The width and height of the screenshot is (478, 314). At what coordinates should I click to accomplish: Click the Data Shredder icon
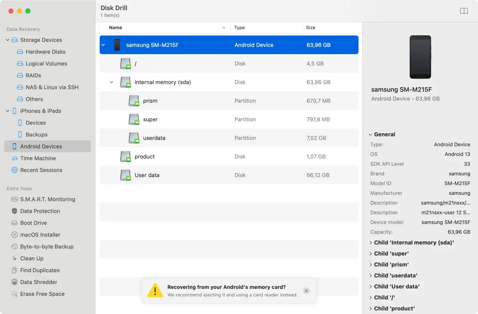pyautogui.click(x=15, y=282)
